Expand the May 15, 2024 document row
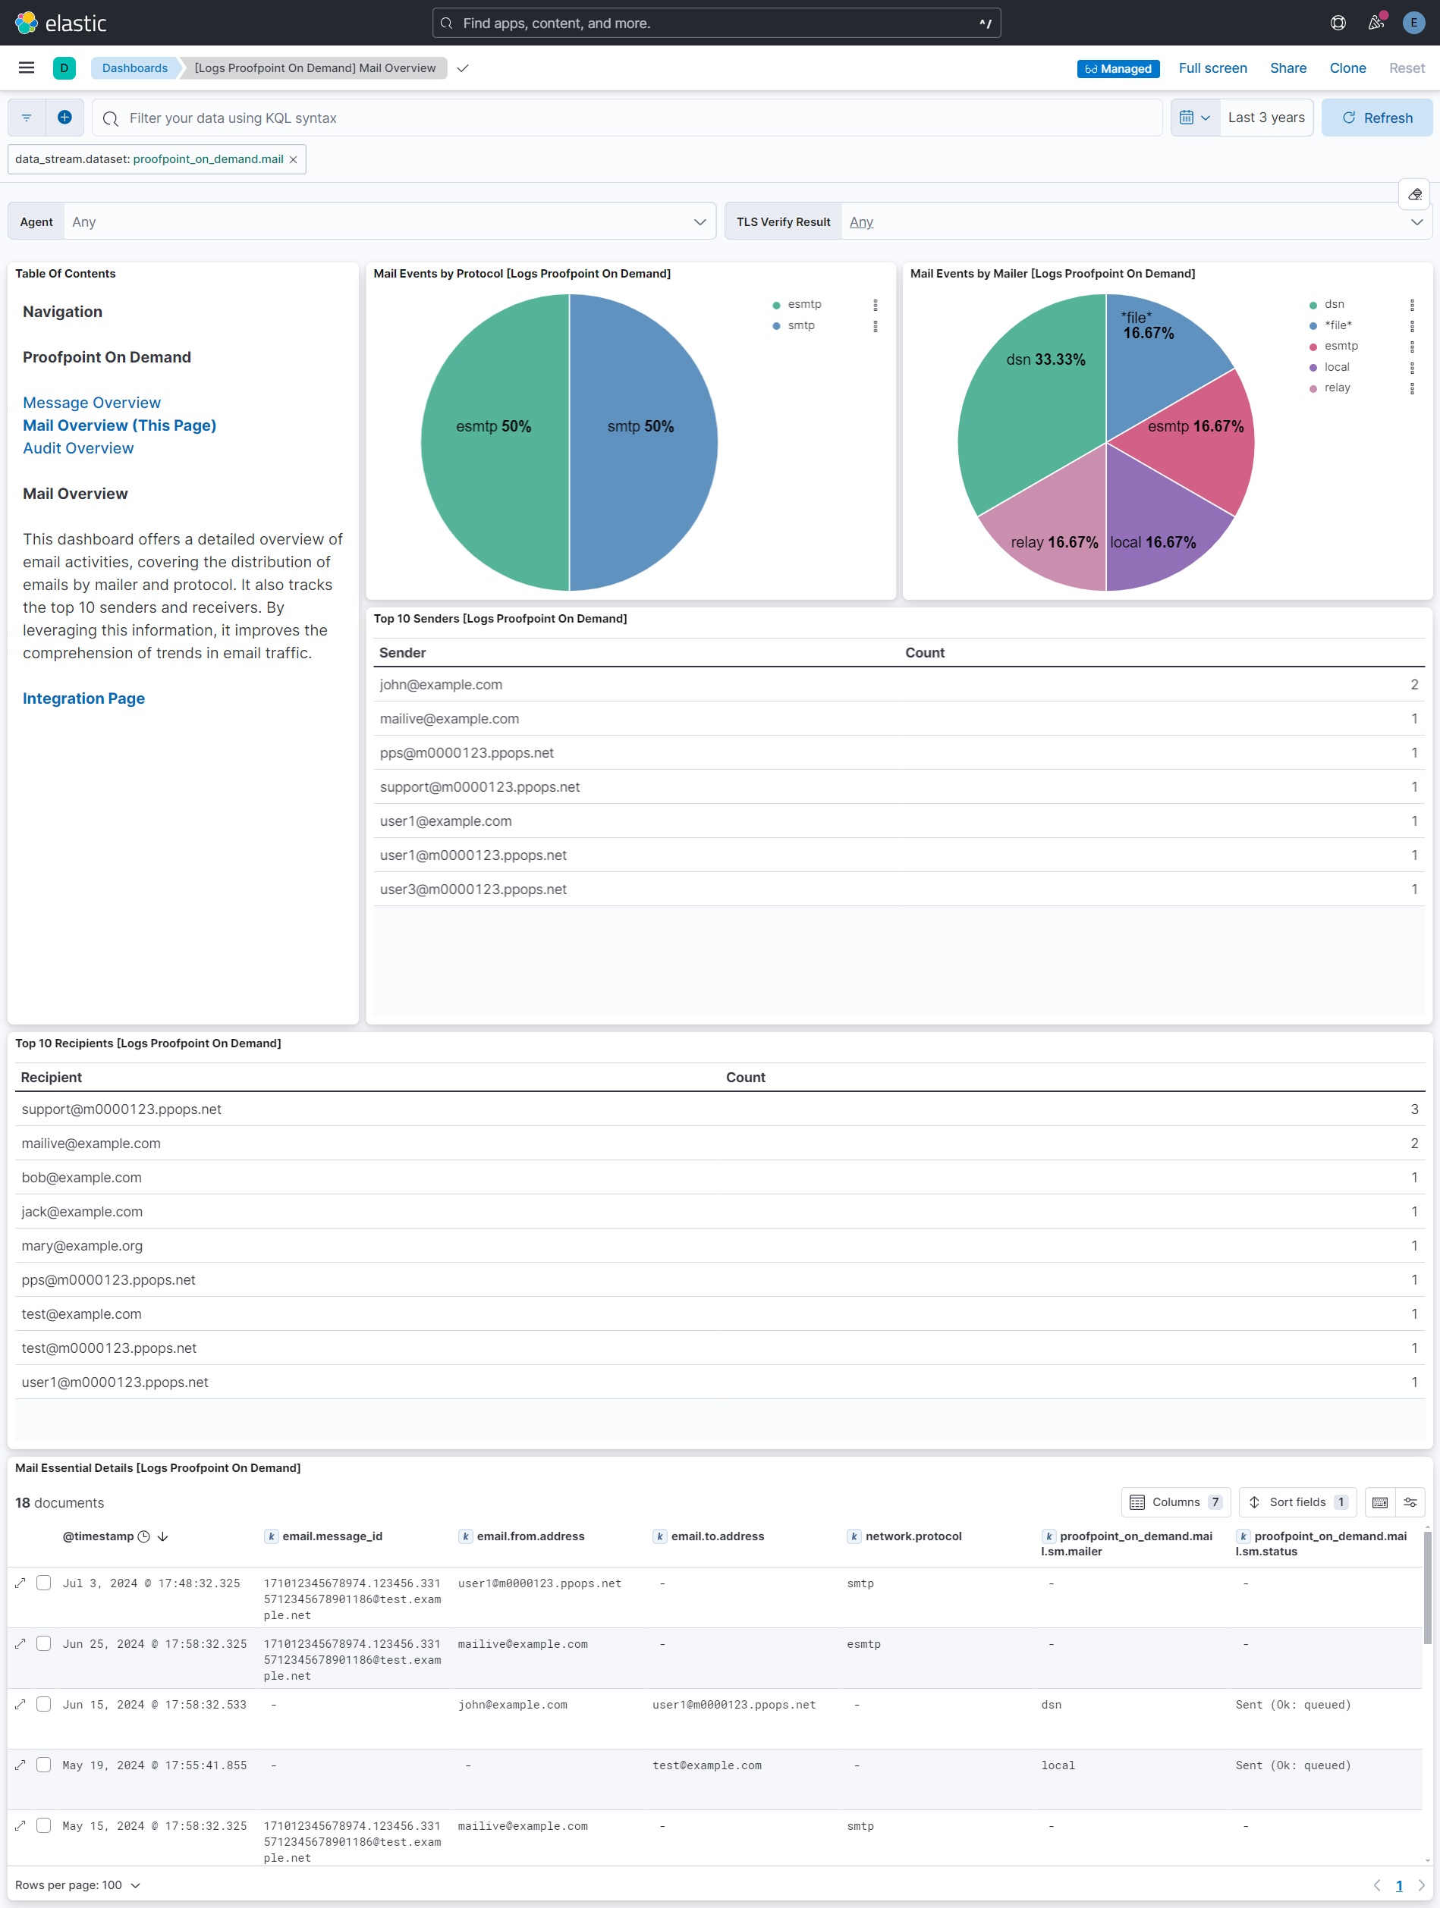Screen dimensions: 1440x1908 pyautogui.click(x=20, y=1826)
